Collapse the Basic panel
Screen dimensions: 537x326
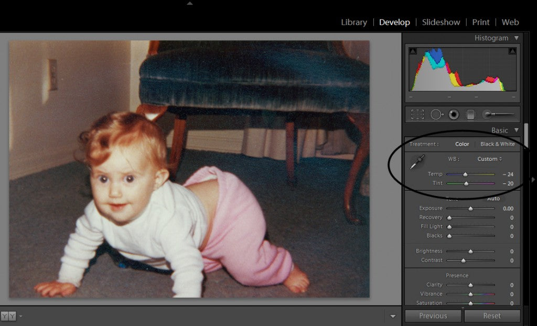click(x=517, y=130)
